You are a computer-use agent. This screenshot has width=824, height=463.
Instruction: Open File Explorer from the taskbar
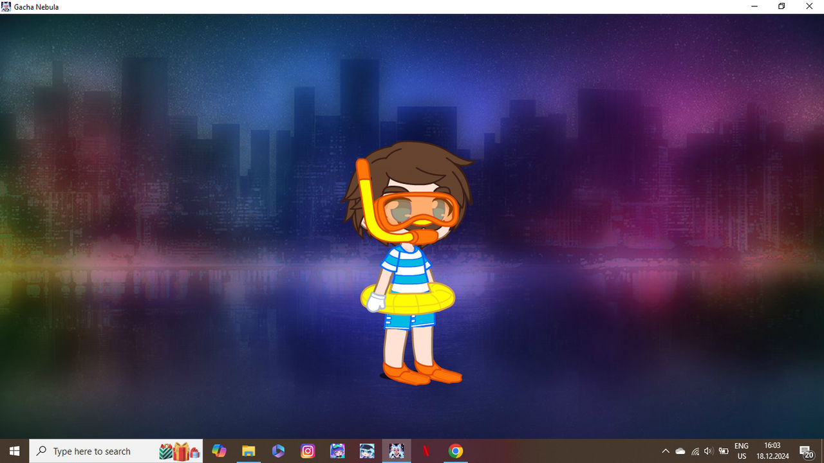pos(248,451)
